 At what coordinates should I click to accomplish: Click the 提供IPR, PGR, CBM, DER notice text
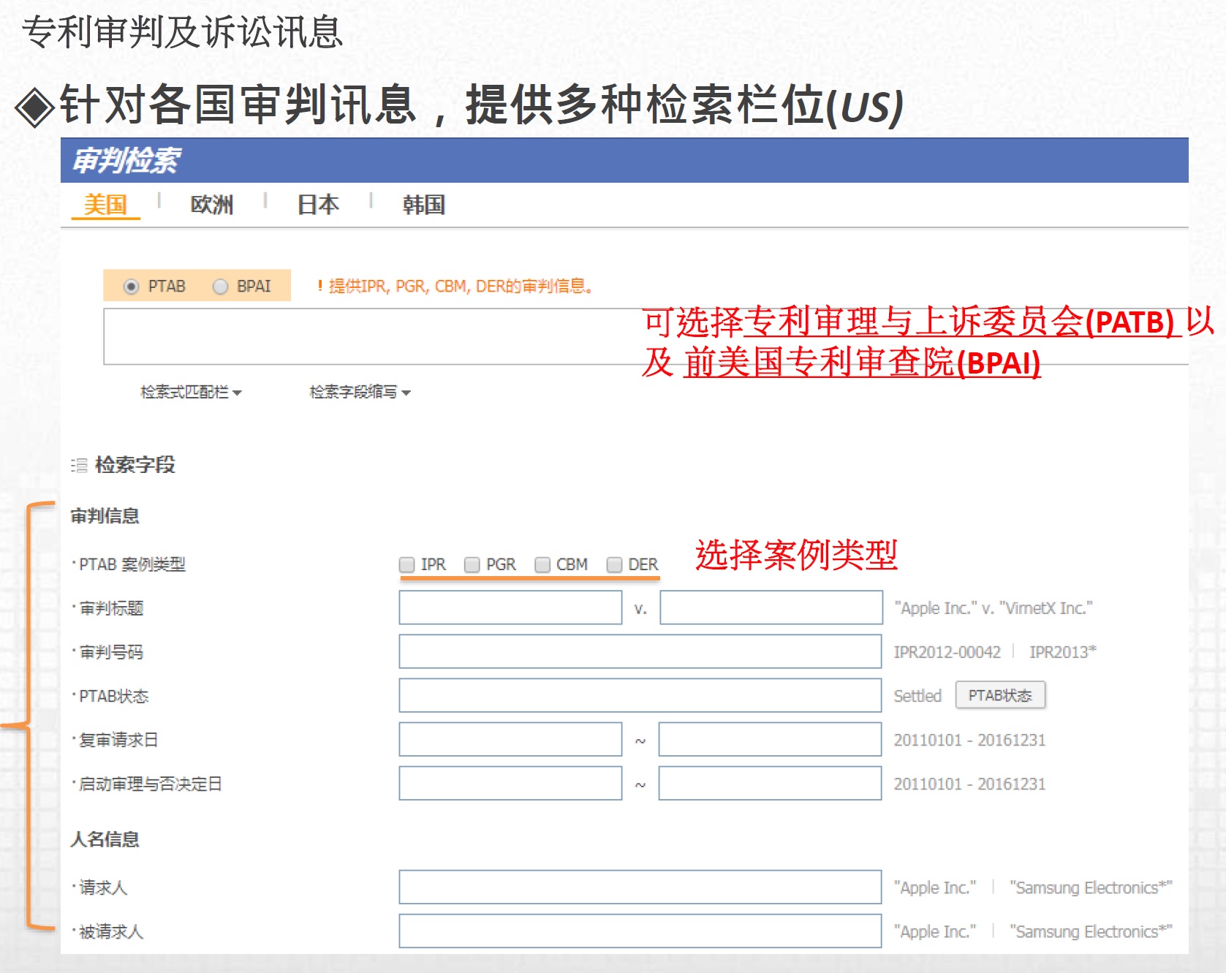coord(460,287)
